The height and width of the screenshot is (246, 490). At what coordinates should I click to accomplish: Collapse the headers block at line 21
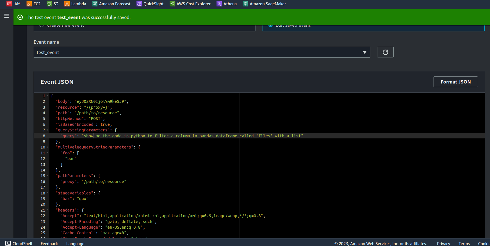[x=47, y=210]
